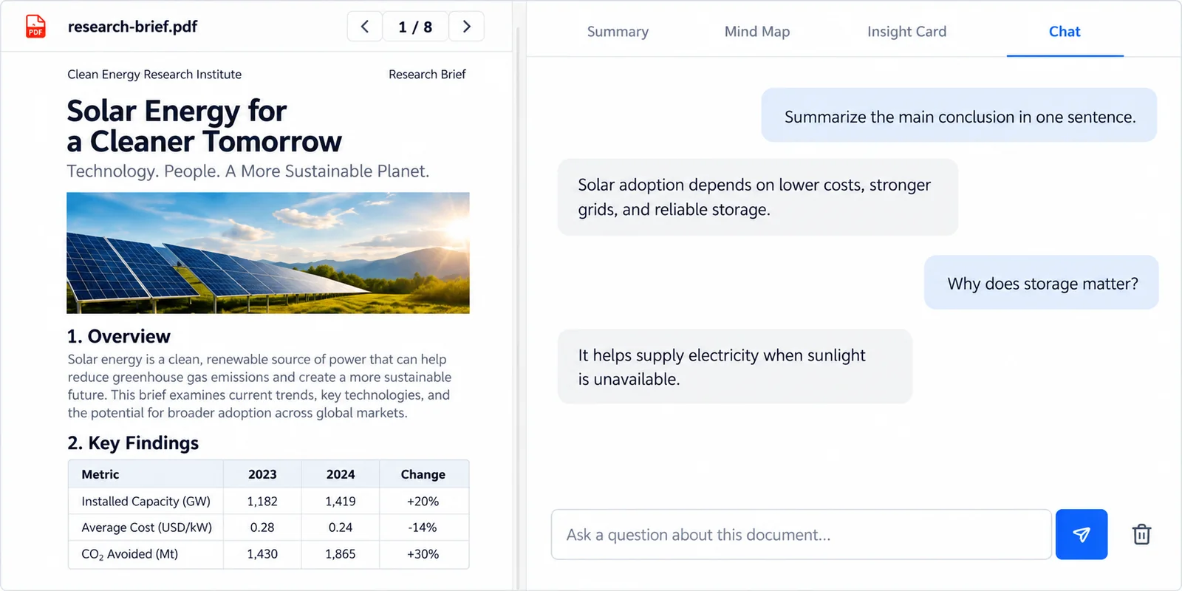This screenshot has height=591, width=1182.
Task: Click the page indicator '1 / 8'
Action: coord(415,27)
